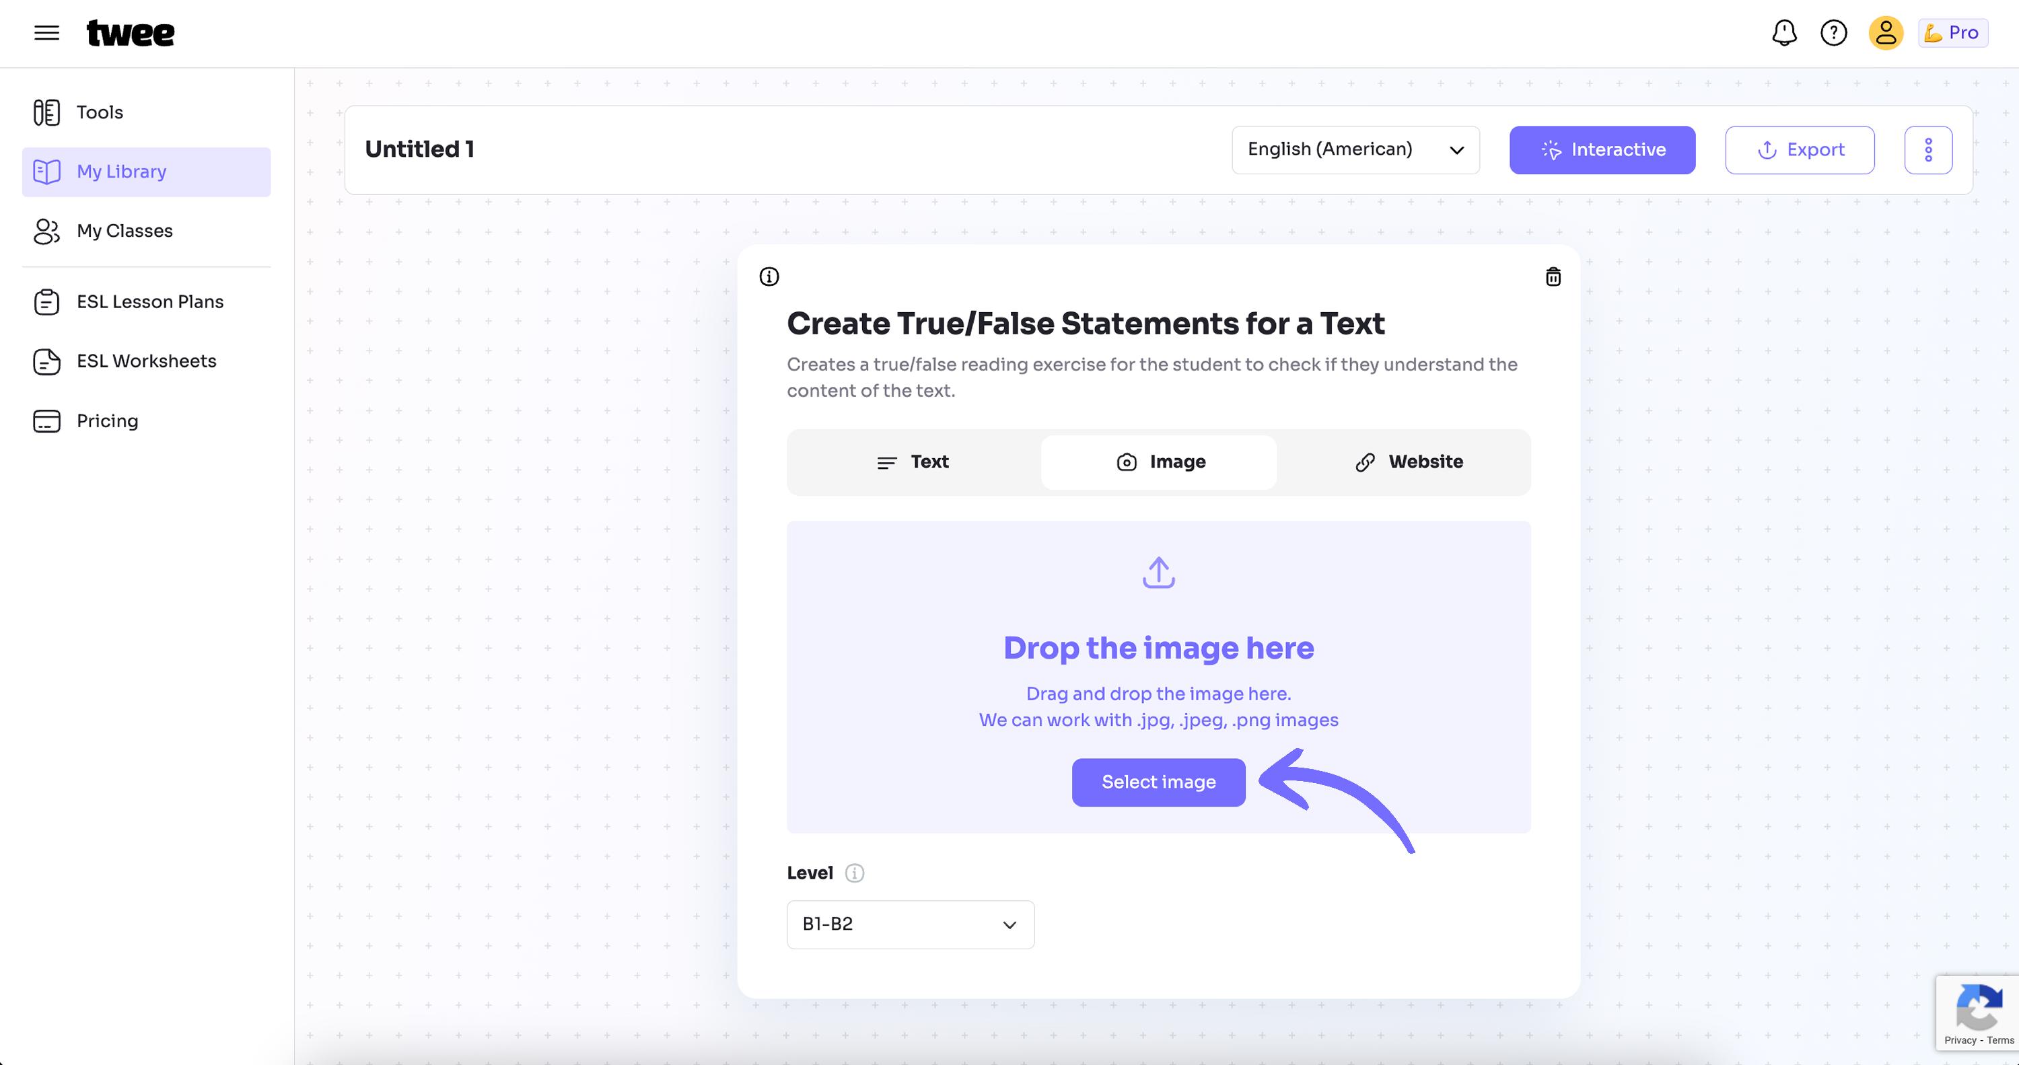This screenshot has height=1065, width=2019.
Task: Open ESL Lesson Plans
Action: tap(147, 301)
